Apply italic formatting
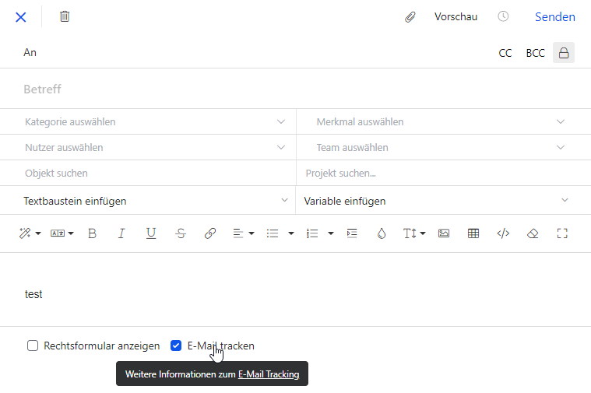The width and height of the screenshot is (591, 393). (121, 233)
